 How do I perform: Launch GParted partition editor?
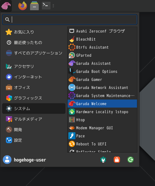point(102,55)
